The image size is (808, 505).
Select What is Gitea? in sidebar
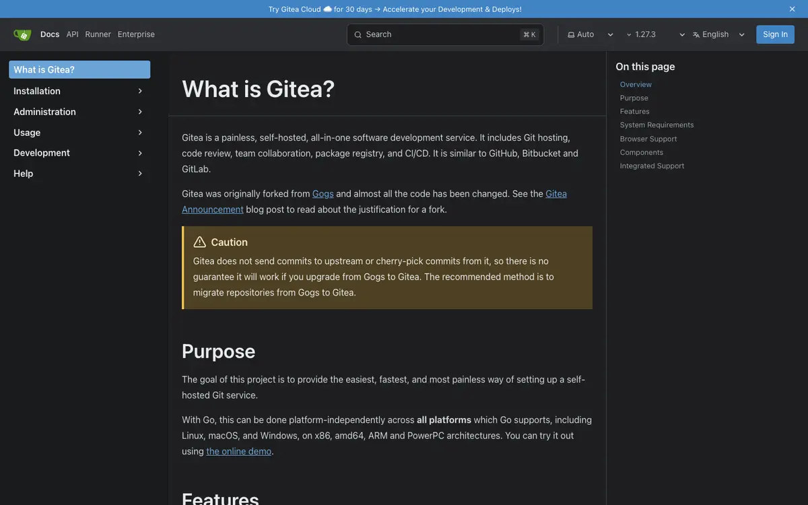pos(79,69)
